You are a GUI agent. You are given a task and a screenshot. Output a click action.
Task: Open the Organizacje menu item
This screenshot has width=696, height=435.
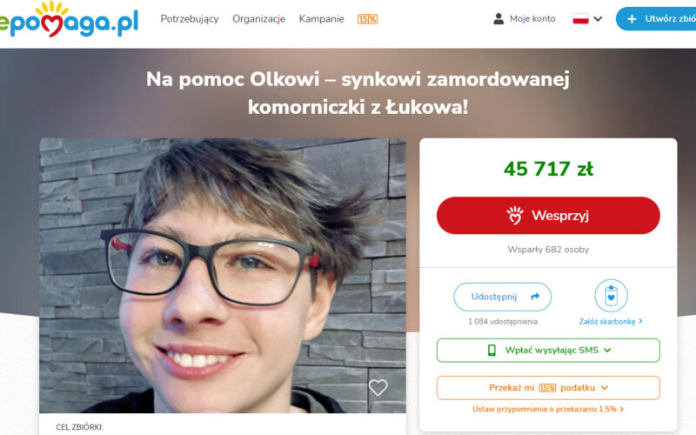258,18
